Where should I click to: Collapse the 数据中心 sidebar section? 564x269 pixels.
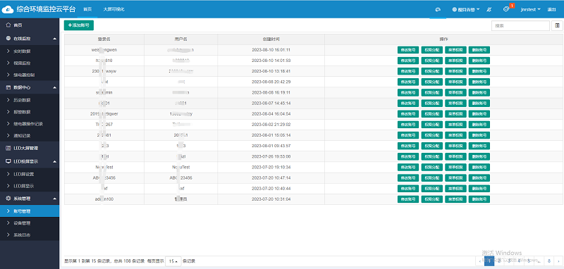[55, 87]
